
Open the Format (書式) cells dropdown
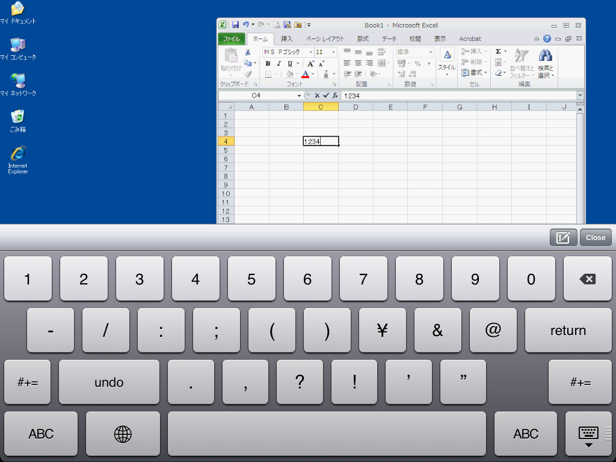(474, 73)
